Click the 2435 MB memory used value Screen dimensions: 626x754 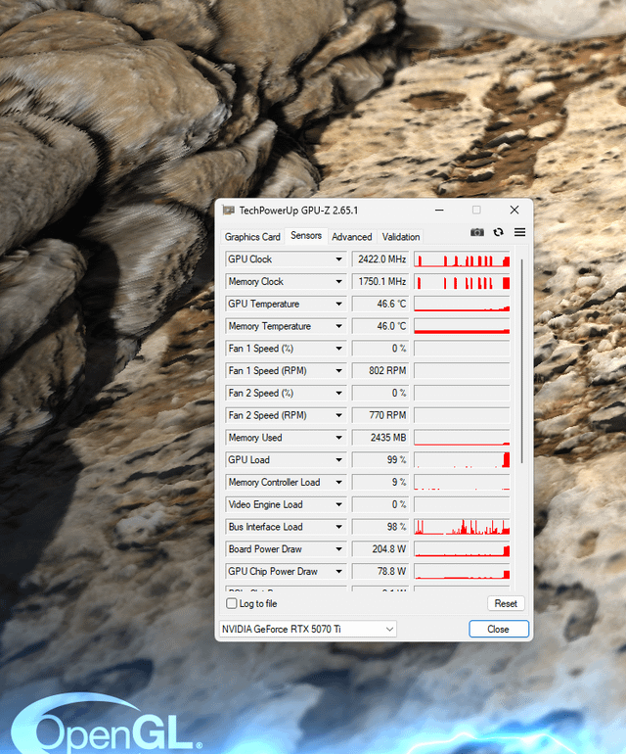tap(380, 438)
